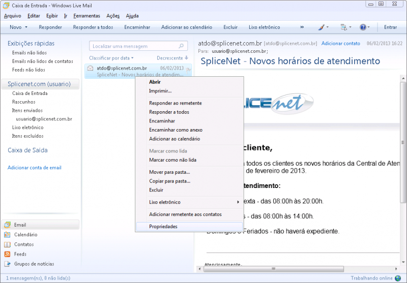Click Responder a todos toolbar button
Screen dimensions: 407x283
click(x=93, y=27)
